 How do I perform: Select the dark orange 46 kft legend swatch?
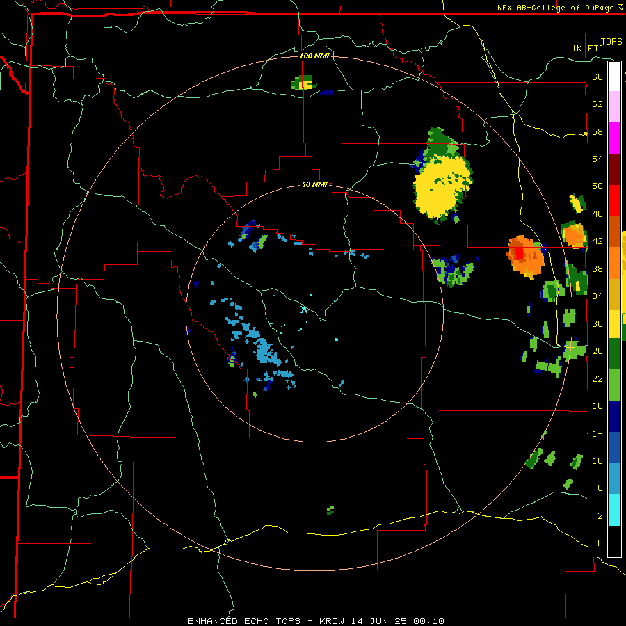[x=614, y=231]
